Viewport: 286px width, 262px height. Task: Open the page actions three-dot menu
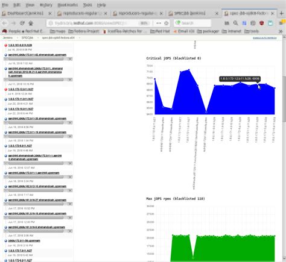(159, 23)
